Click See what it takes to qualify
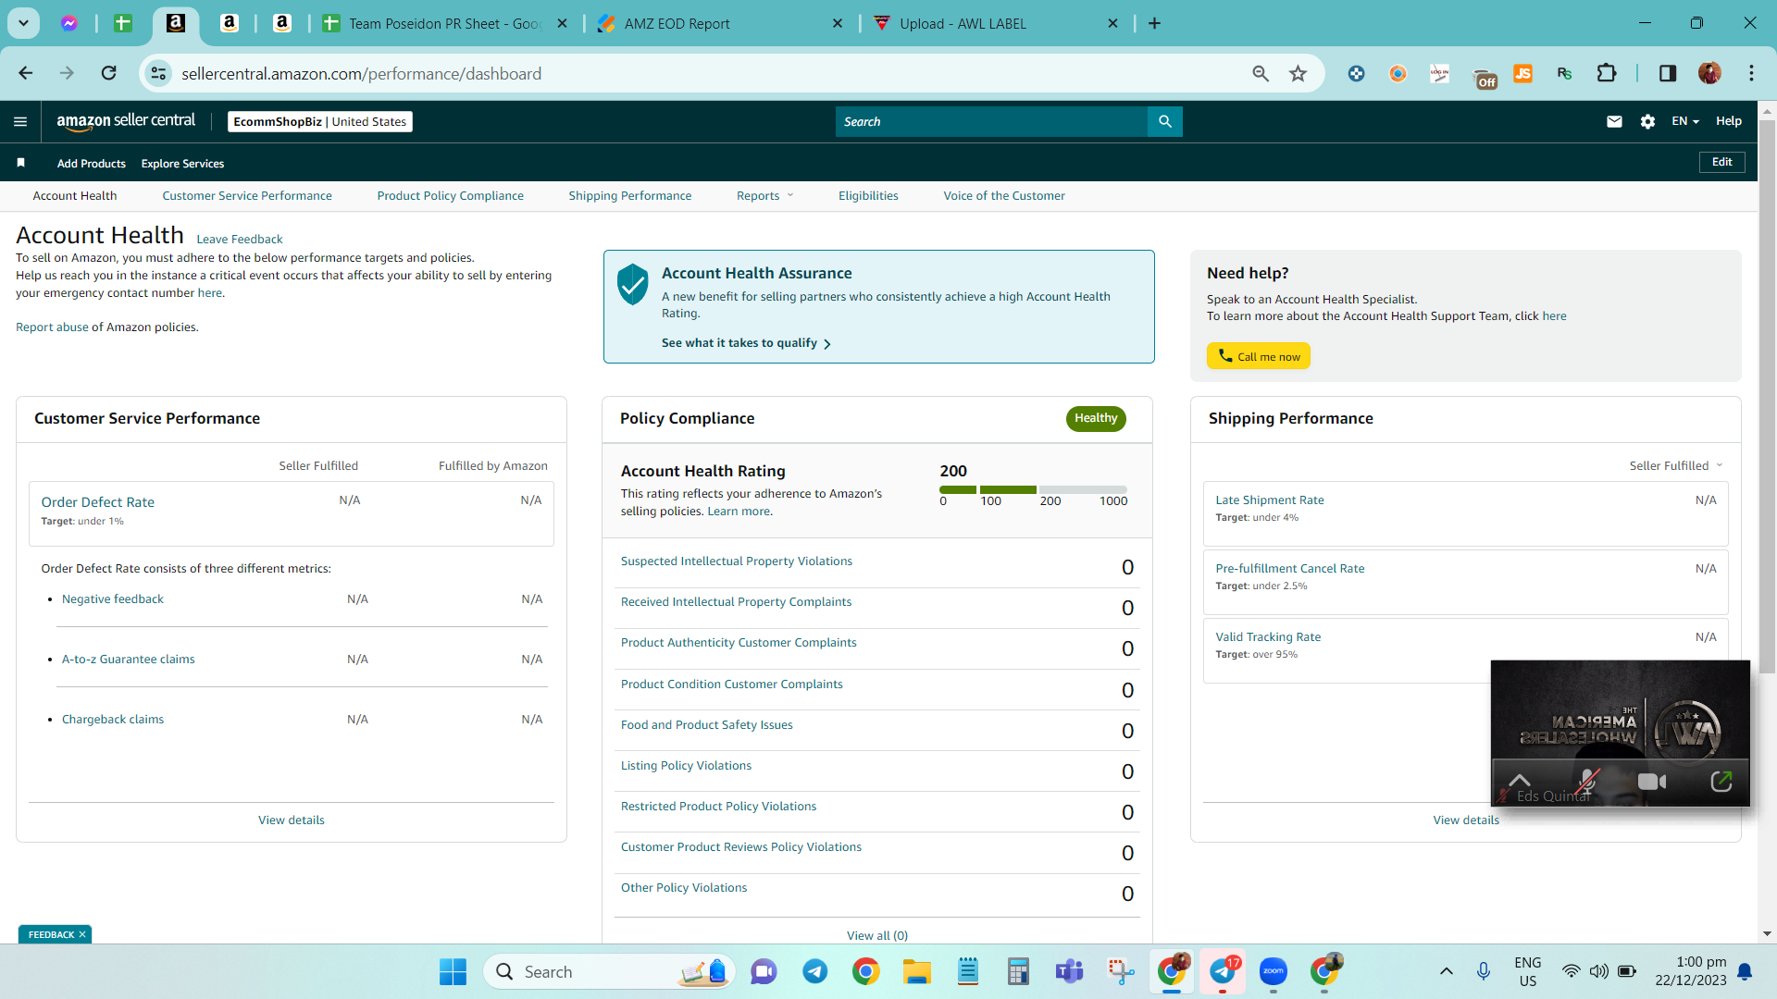Image resolution: width=1777 pixels, height=999 pixels. (x=746, y=342)
